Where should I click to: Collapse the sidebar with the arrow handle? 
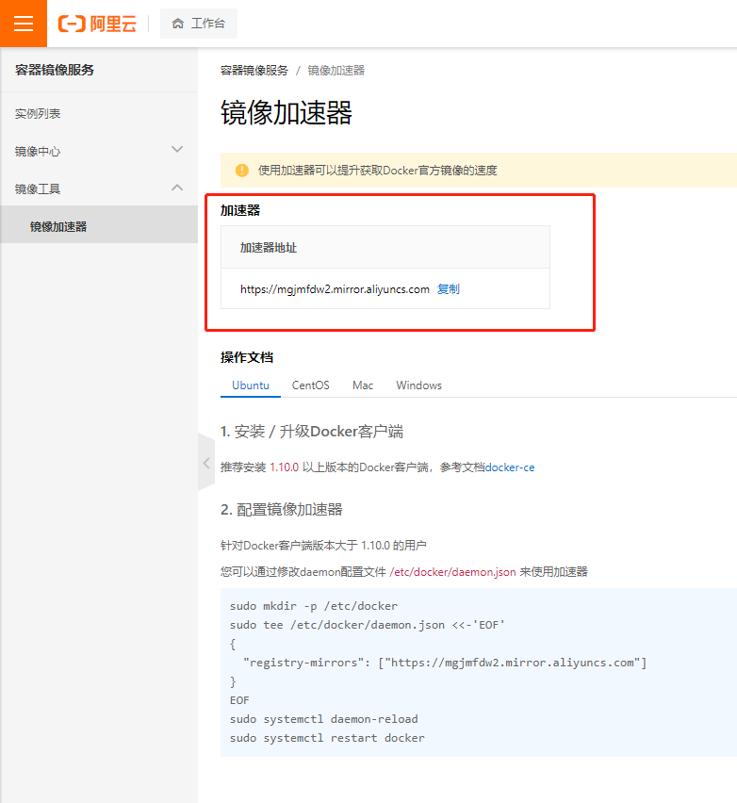point(206,463)
